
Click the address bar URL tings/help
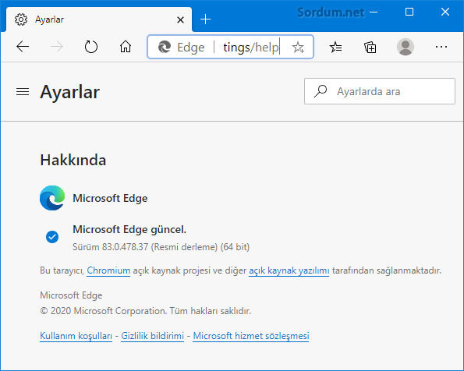coord(251,48)
